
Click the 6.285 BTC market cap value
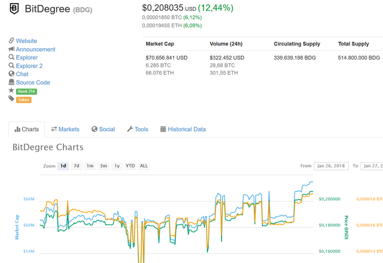click(x=158, y=65)
